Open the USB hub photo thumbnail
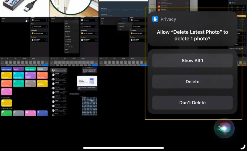 pos(24,8)
